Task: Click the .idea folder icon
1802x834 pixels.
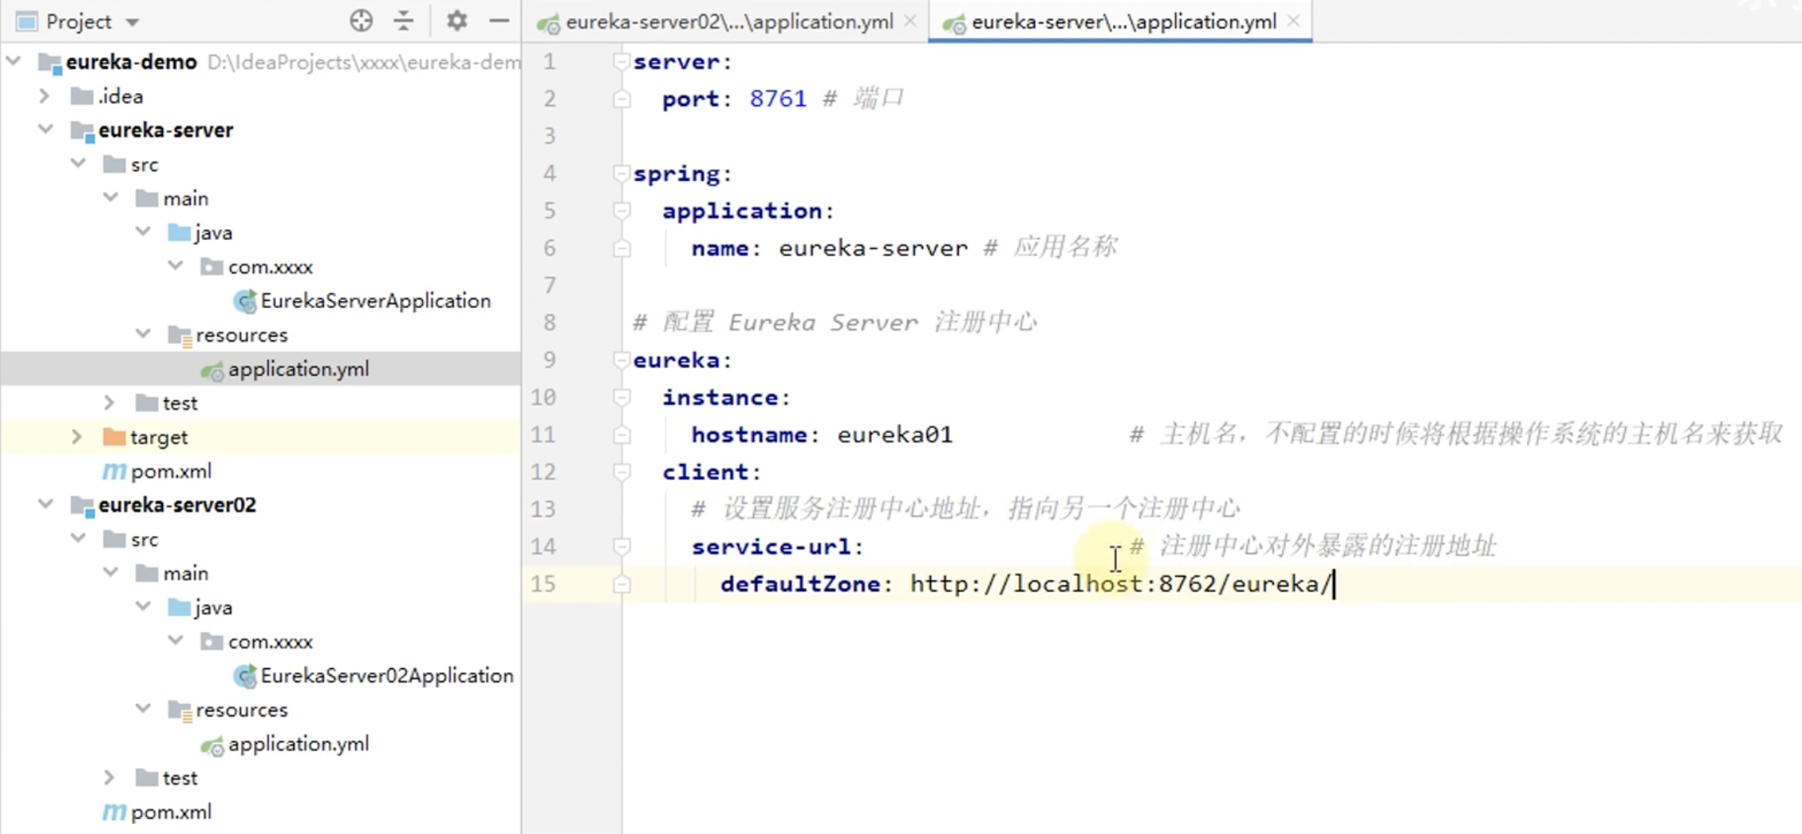Action: [82, 96]
